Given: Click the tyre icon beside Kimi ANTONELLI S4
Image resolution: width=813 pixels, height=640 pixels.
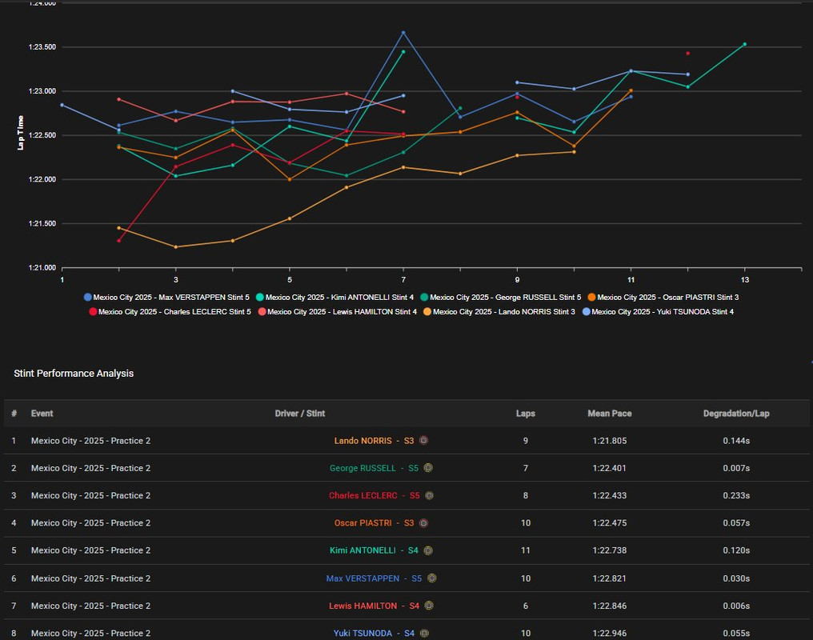Looking at the screenshot, I should pyautogui.click(x=428, y=550).
